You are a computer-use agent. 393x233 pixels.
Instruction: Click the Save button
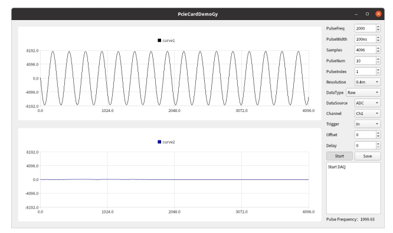368,156
